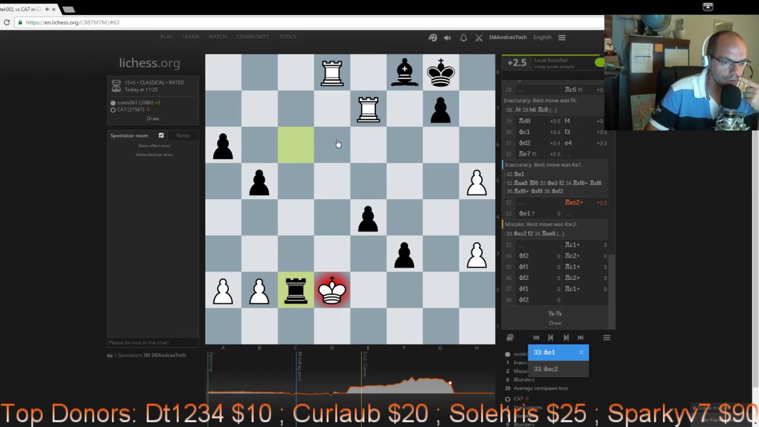Screen dimensions: 759x427
Task: Open the TOOLS menu
Action: click(x=288, y=37)
